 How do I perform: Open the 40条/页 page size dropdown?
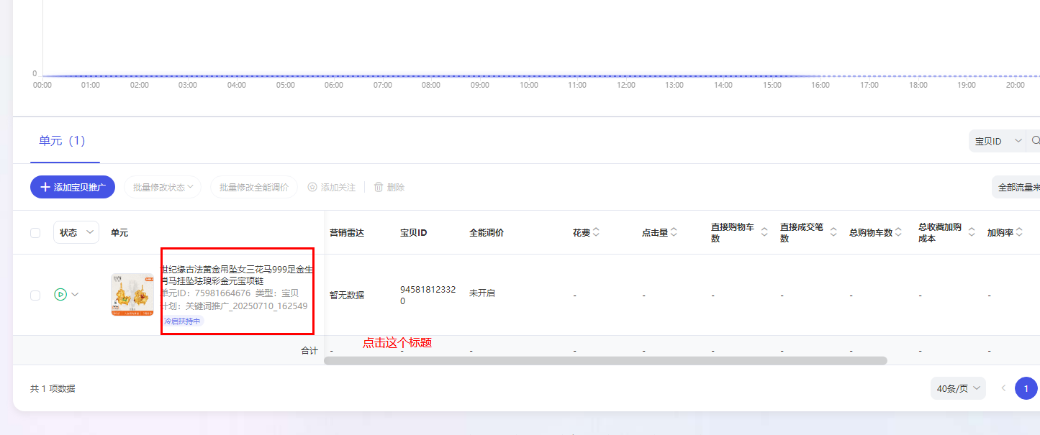(x=958, y=389)
